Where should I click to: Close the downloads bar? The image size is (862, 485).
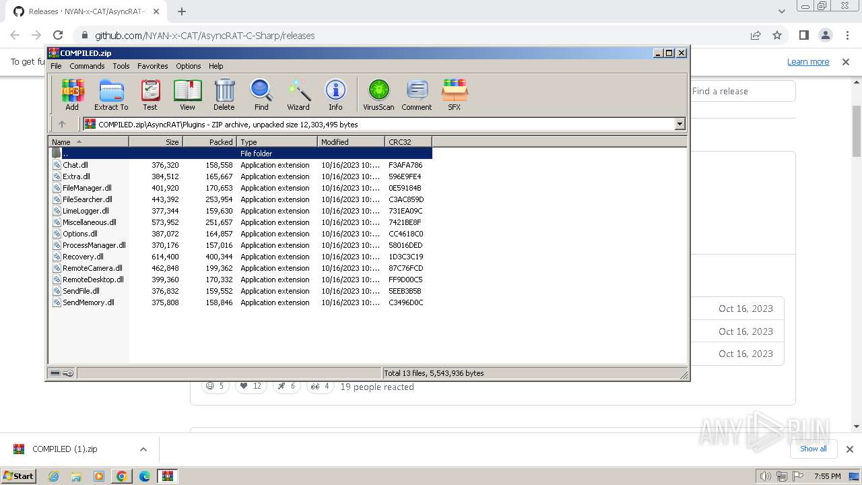[x=849, y=449]
